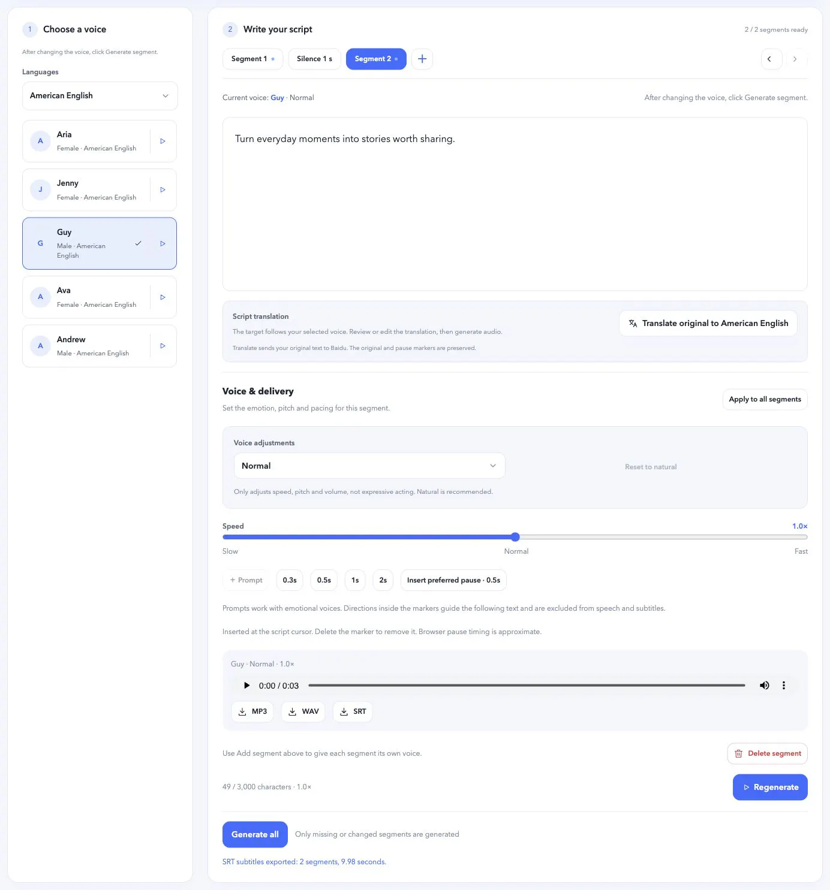This screenshot has height=890, width=830.
Task: Delete the current segment
Action: point(768,753)
